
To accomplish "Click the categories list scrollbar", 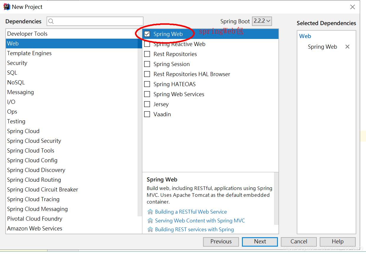I will [140, 122].
